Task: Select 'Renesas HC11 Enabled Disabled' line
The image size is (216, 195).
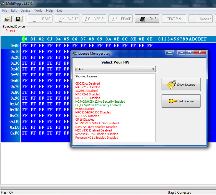Action: (97, 138)
